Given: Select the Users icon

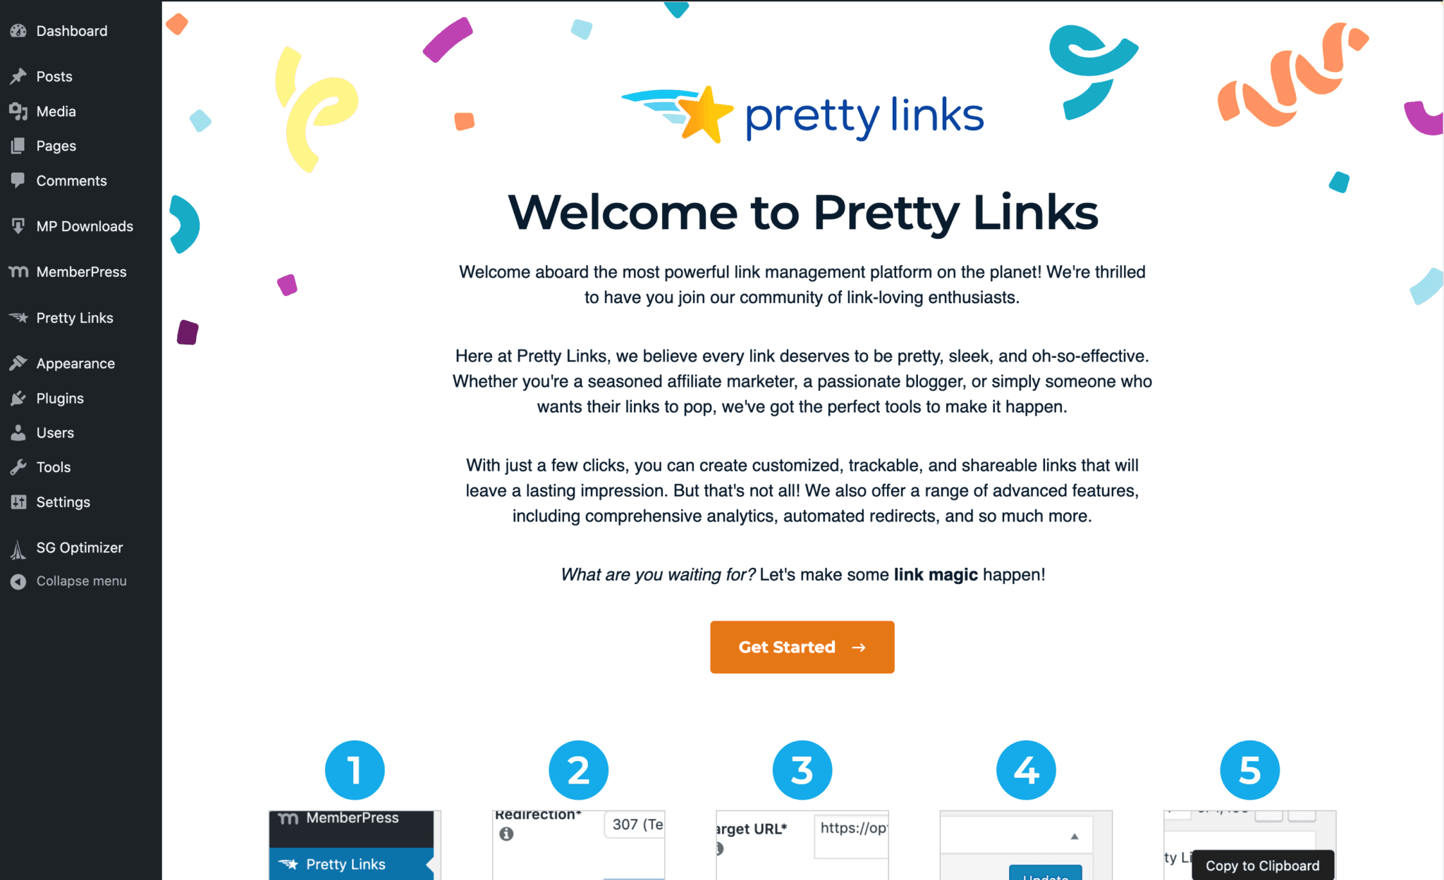Looking at the screenshot, I should (18, 432).
